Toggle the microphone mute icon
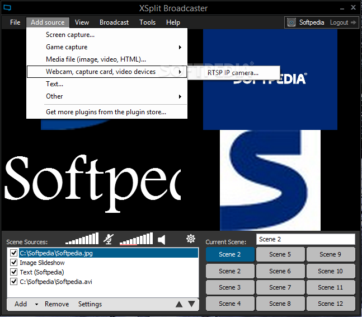 (x=109, y=239)
